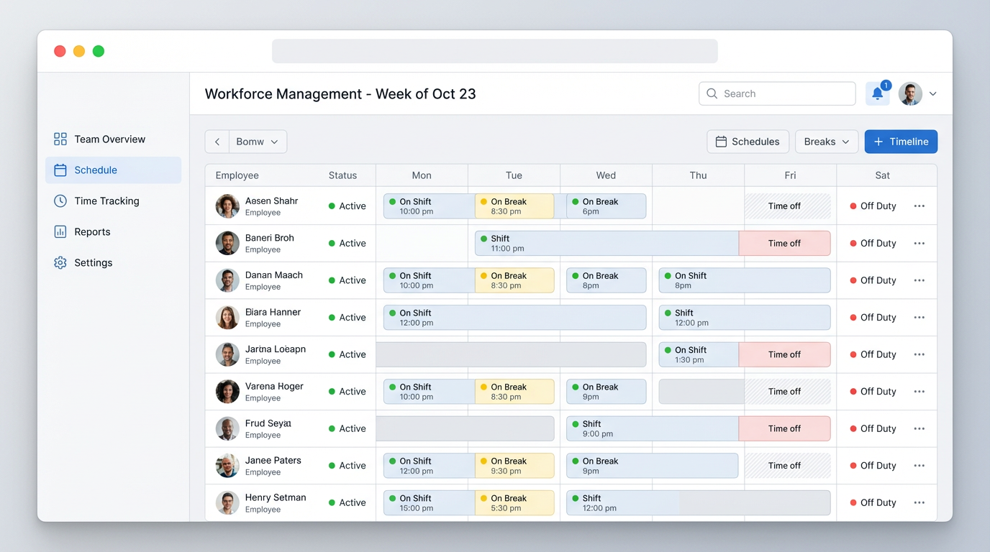Open more options for Aasen Shahr row
This screenshot has height=552, width=990.
[919, 206]
